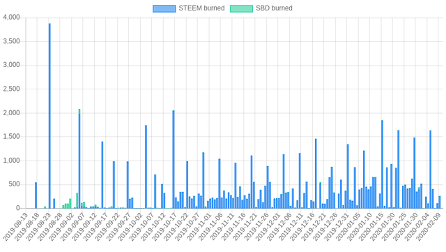Click the x-axis date 2019-09-12
446x252 pixels.
[x=84, y=227]
